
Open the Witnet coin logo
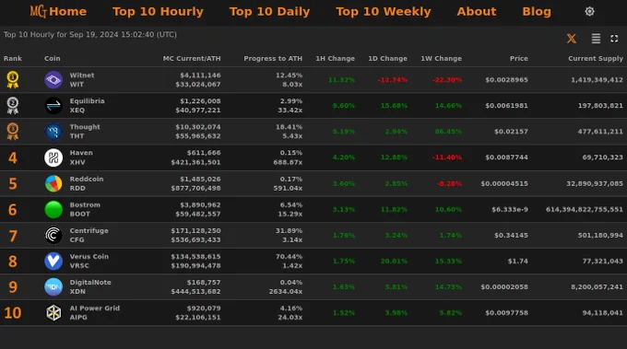(53, 80)
